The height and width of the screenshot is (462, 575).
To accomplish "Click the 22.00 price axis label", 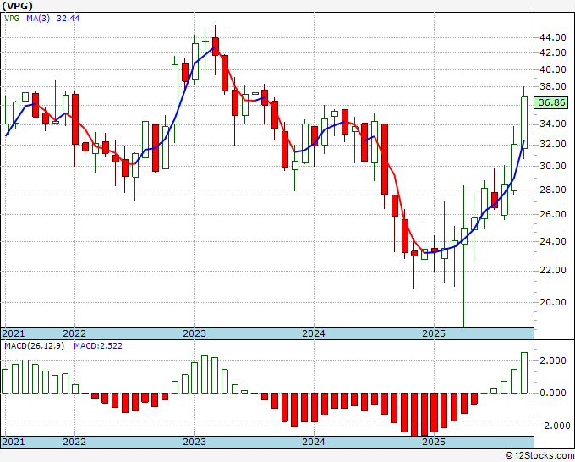I will pos(553,271).
